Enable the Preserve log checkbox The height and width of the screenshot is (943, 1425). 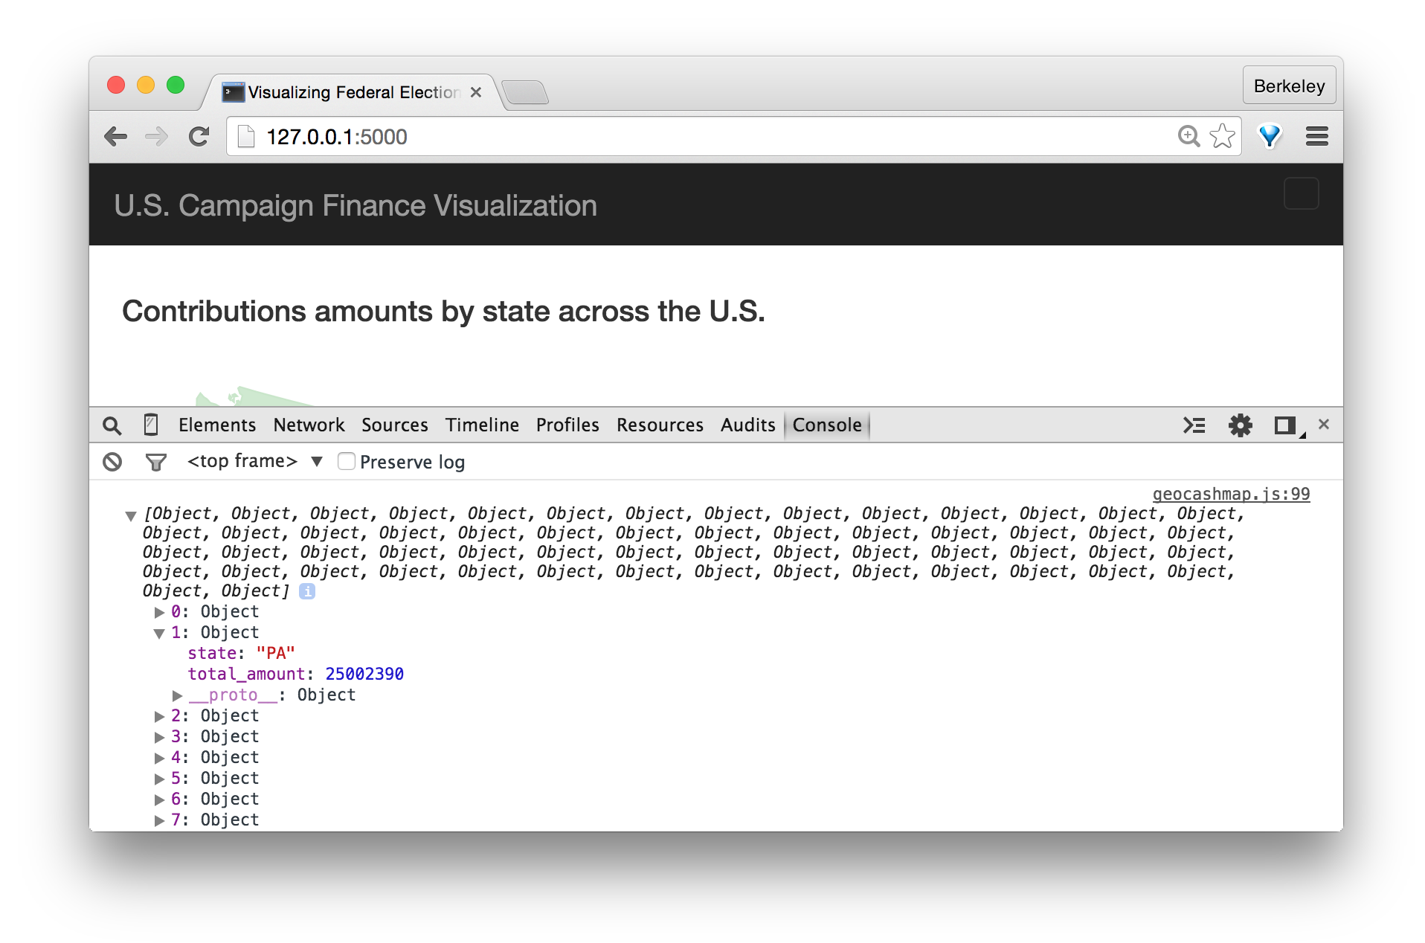[x=347, y=461]
